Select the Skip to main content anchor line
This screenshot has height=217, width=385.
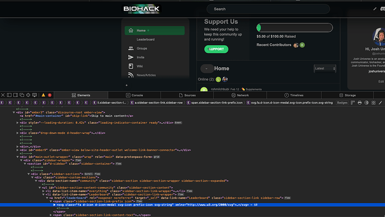(76, 116)
